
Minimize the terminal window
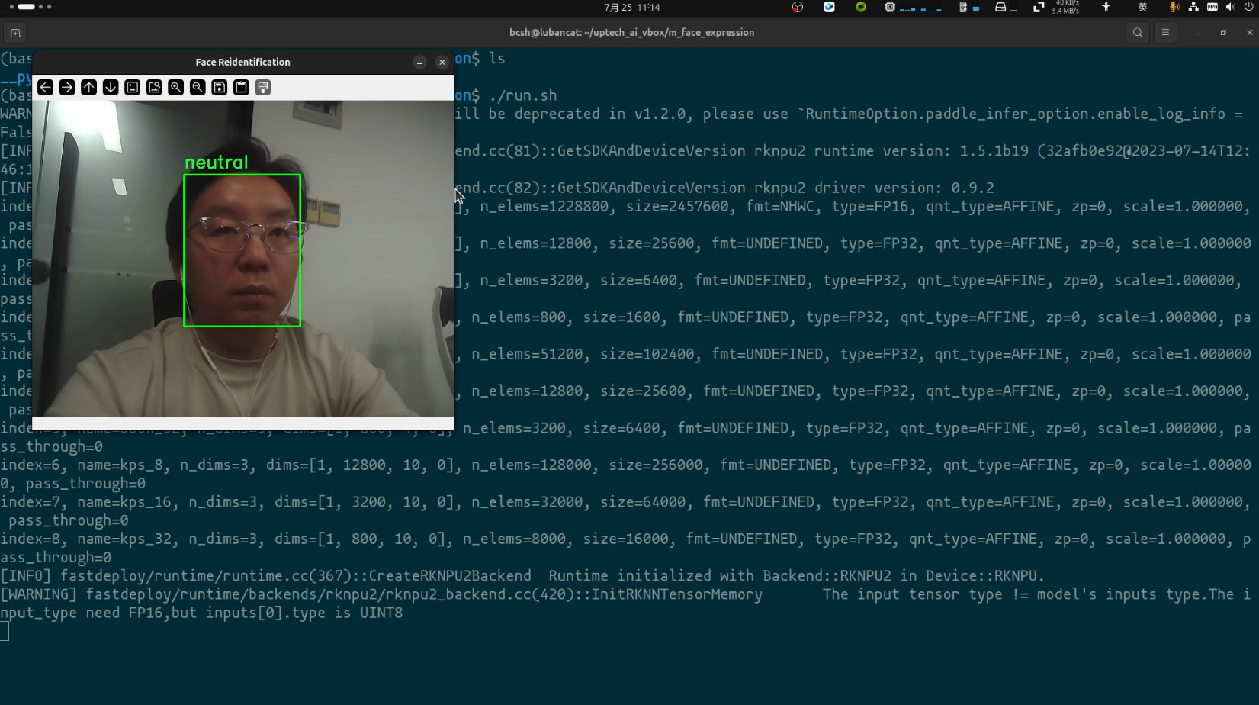(x=1197, y=33)
